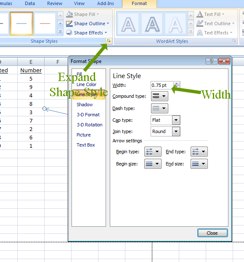The image size is (244, 262).
Task: Click the Text Outline icon
Action: tap(200, 24)
